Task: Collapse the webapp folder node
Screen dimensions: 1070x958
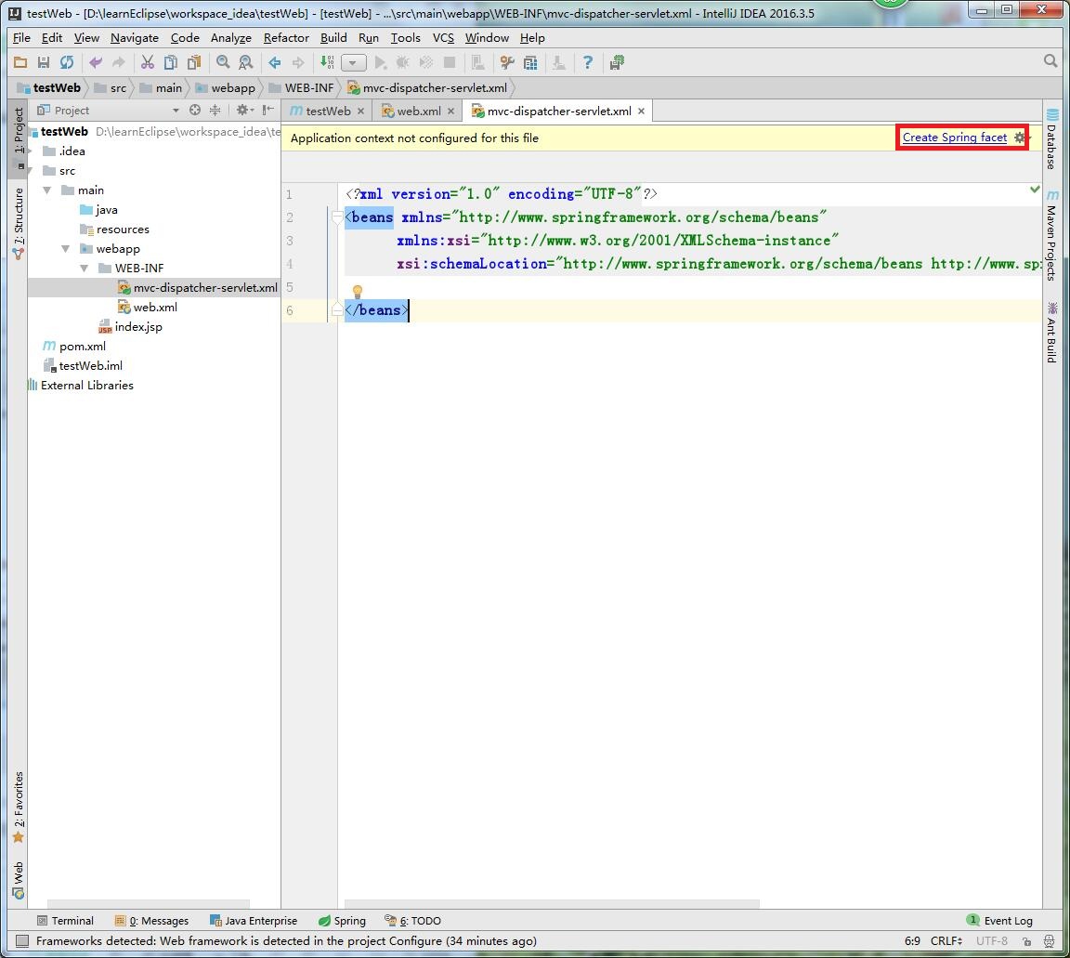Action: coord(66,248)
